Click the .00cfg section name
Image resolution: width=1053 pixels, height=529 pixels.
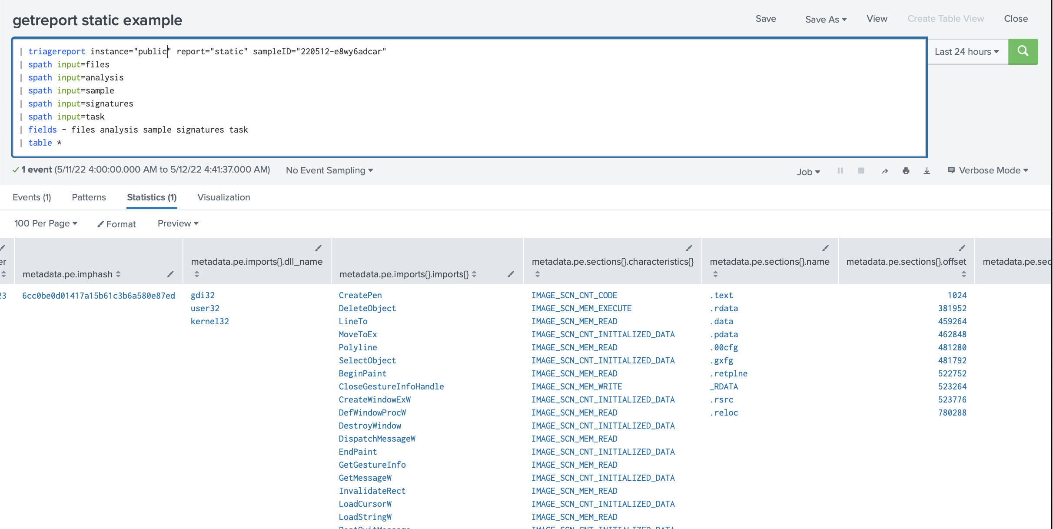(x=724, y=347)
